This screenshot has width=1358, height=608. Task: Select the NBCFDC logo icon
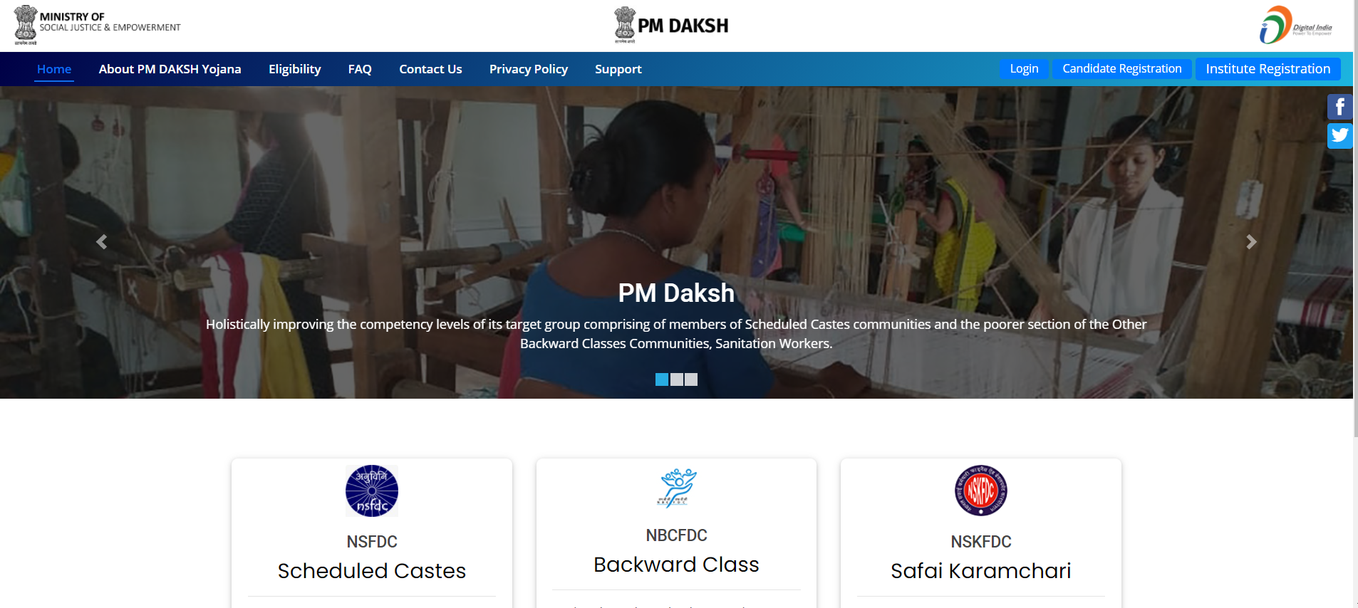tap(676, 488)
